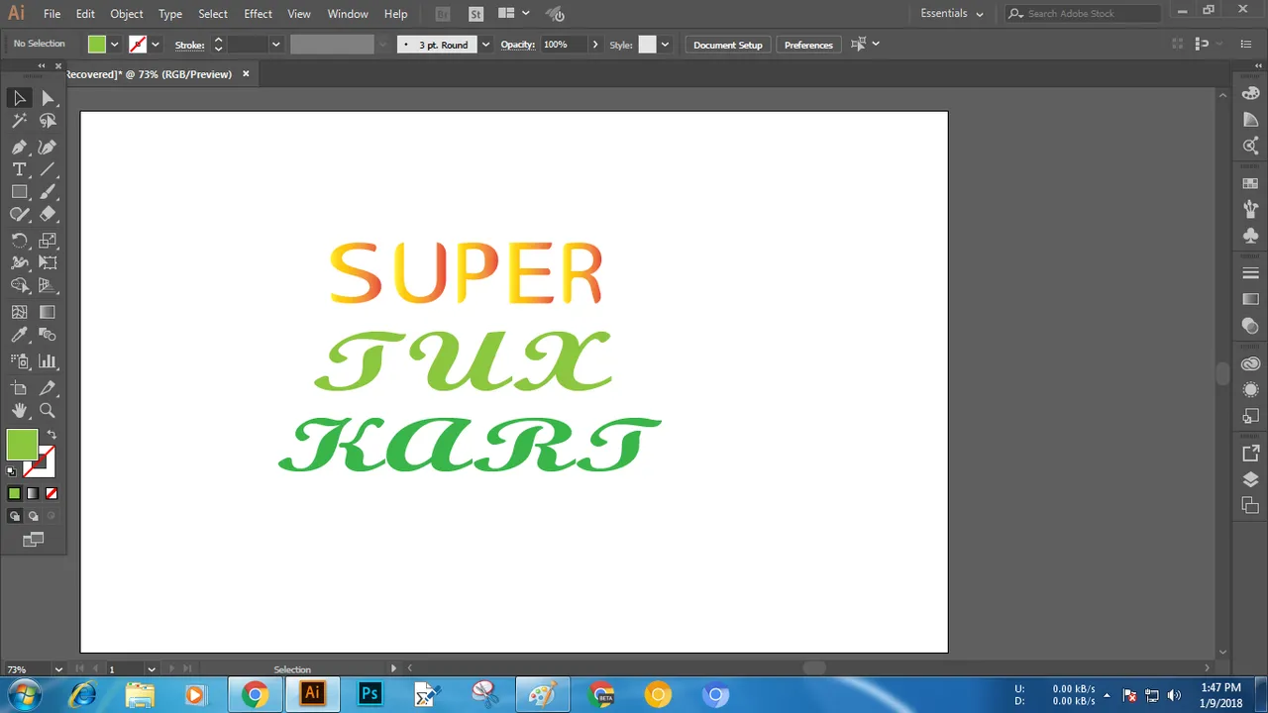
Task: Open the artboard navigation dropdown
Action: tap(152, 669)
